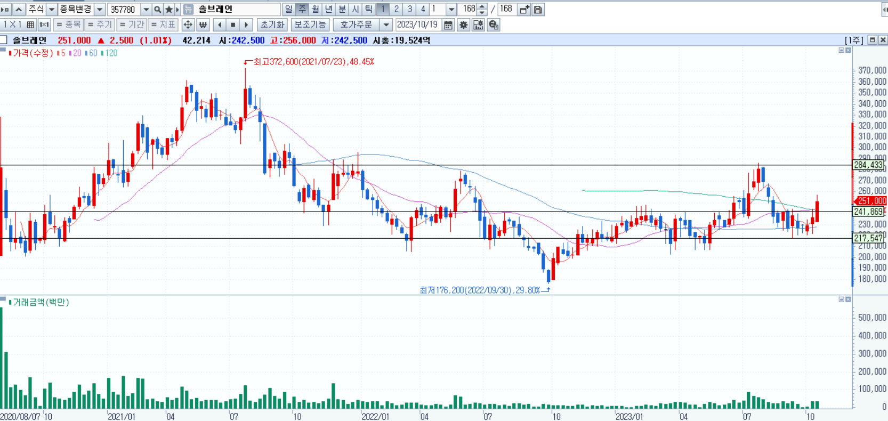
Task: Maximize the chart pane beside [1주]
Action: coord(873,40)
